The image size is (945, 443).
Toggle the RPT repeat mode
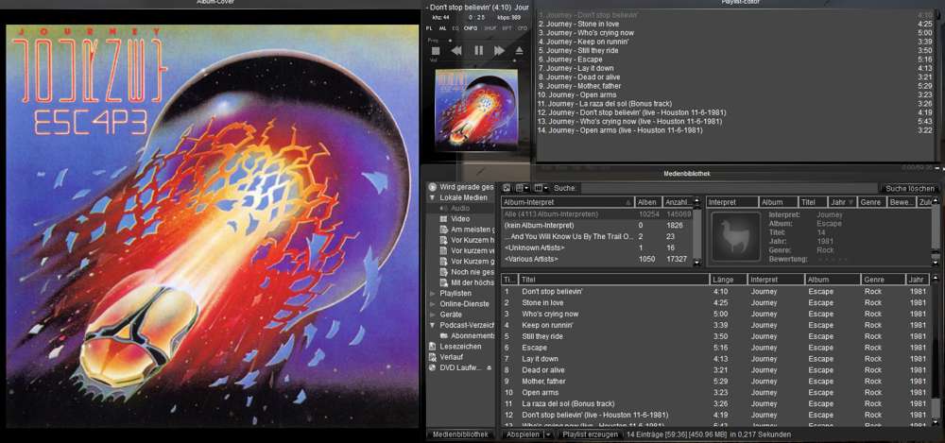(x=505, y=28)
